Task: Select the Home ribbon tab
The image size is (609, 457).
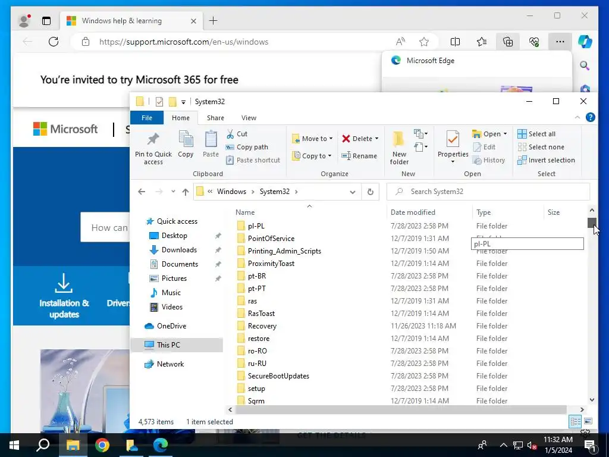Action: pyautogui.click(x=181, y=118)
